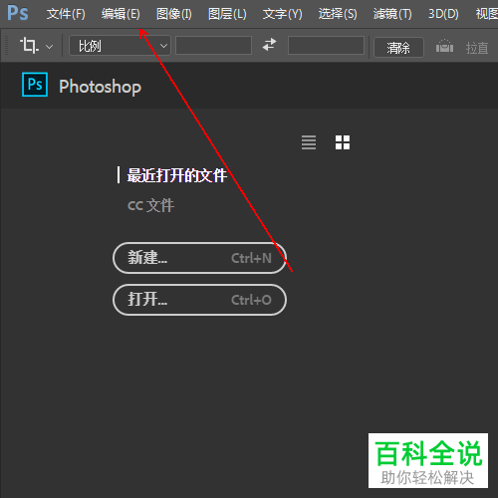
Task: Open the 图像(I) menu
Action: click(174, 14)
